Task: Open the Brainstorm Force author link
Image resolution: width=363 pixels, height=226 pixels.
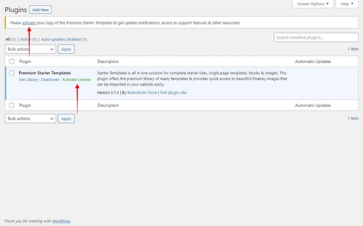Action: point(142,92)
